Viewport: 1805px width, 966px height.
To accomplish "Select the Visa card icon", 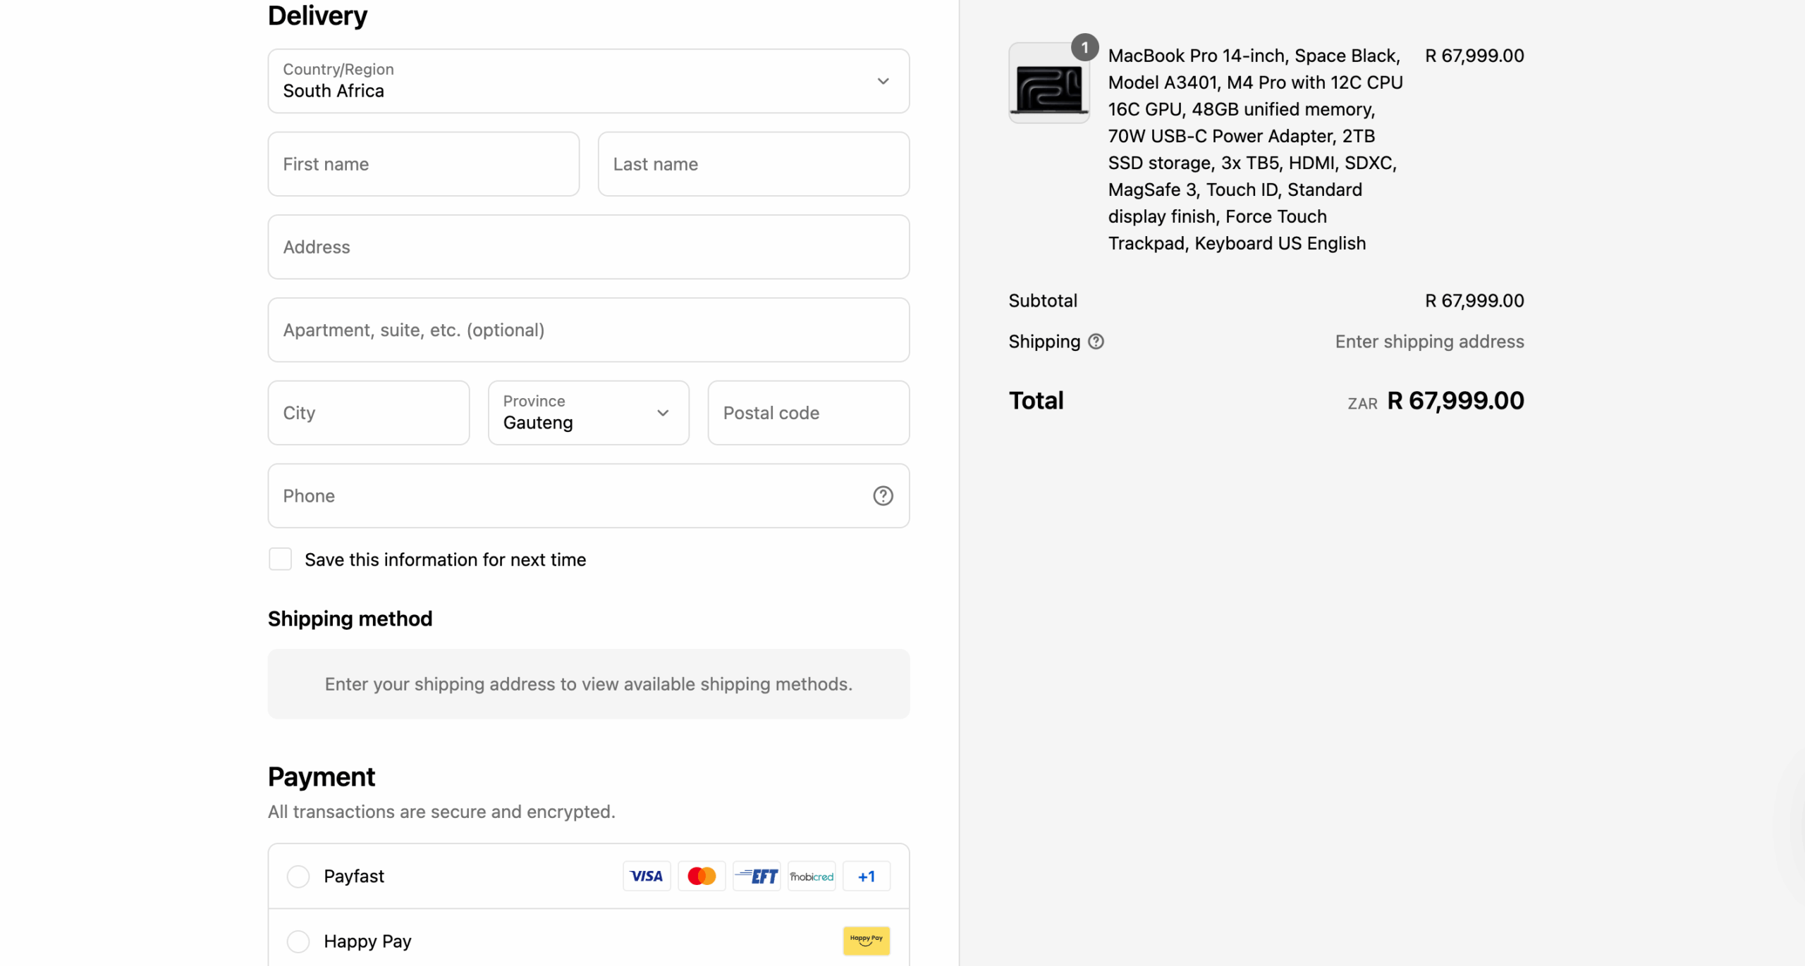I will point(647,877).
